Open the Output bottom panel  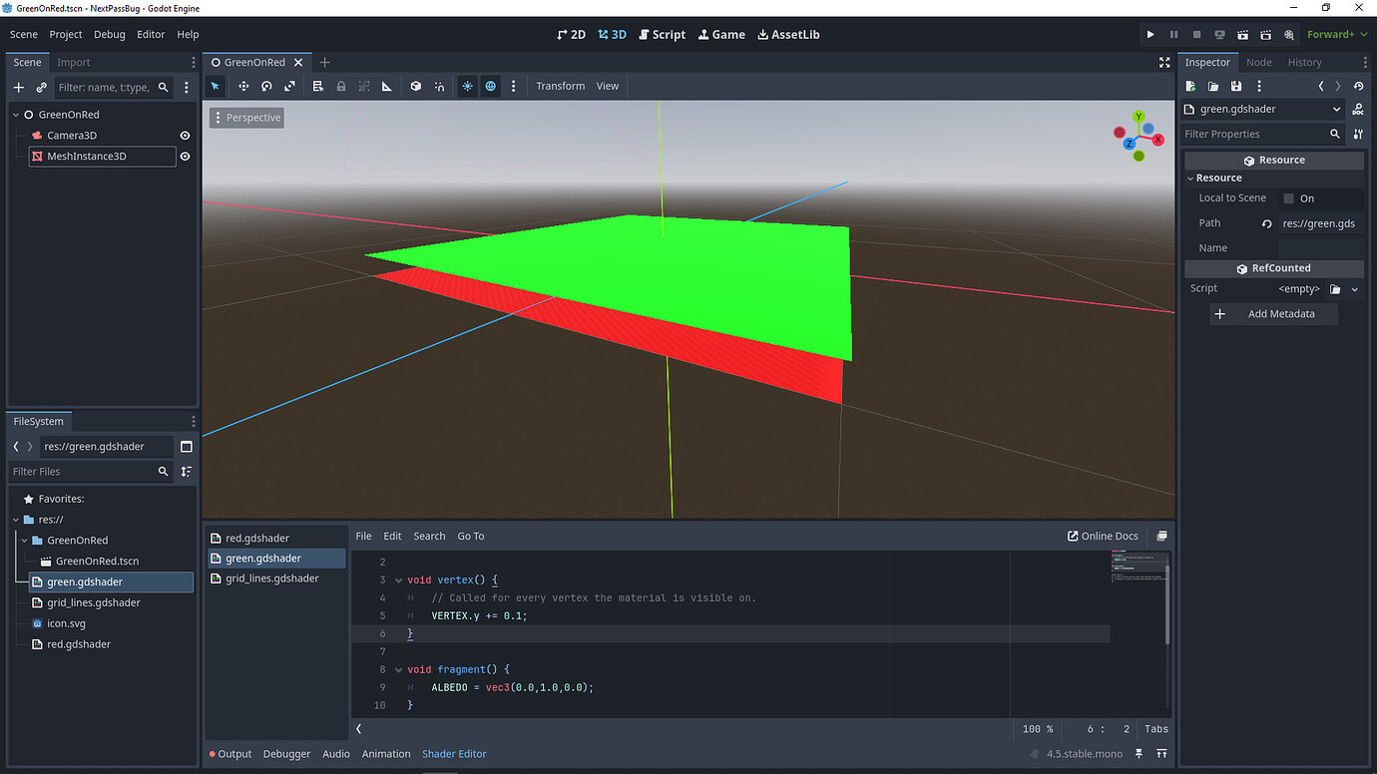point(230,754)
